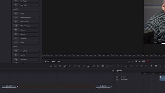Screen dimensions: 165x93
Task: Stop playback
Action: (x=136, y=61)
